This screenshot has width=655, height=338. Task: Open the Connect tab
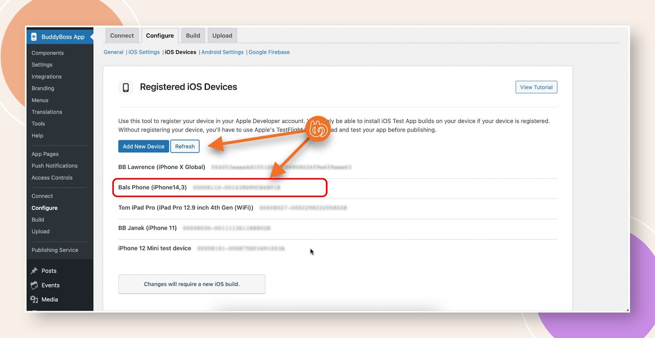pyautogui.click(x=122, y=36)
